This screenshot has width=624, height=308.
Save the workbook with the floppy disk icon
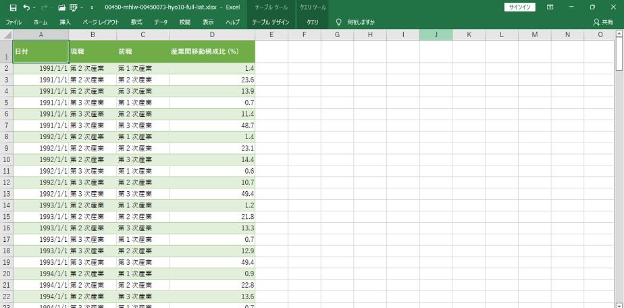click(x=13, y=7)
